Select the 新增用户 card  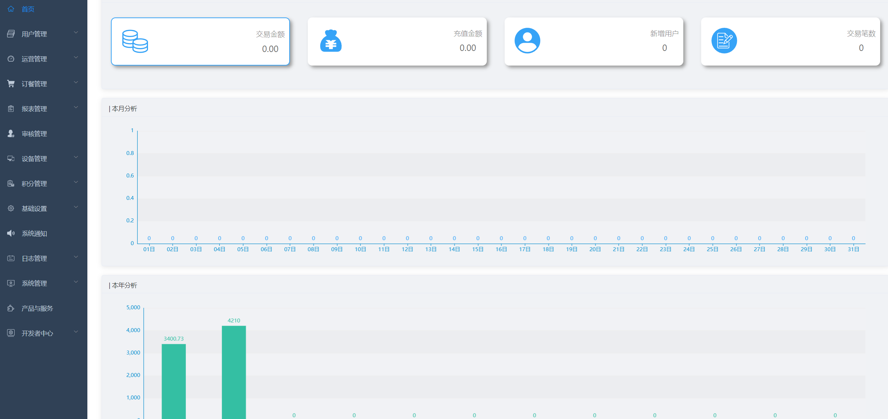point(594,41)
